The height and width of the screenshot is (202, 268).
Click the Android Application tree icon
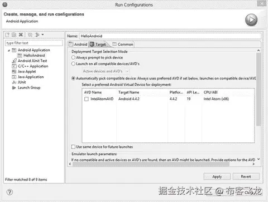14,50
